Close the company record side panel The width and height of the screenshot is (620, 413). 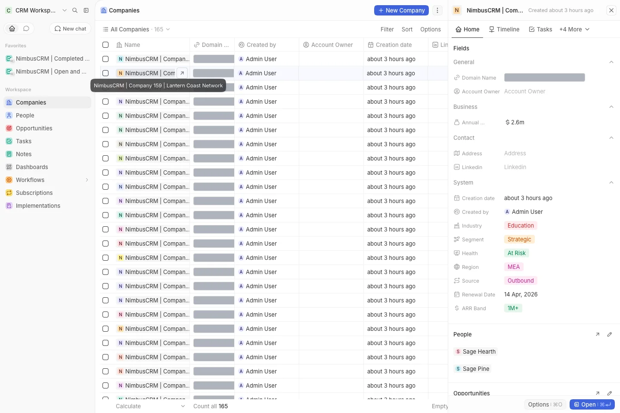[x=611, y=10]
